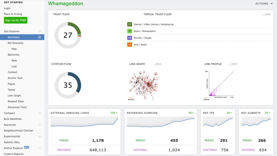Expand the Experimental menu chevron
The height and width of the screenshot is (156, 277).
point(40,137)
